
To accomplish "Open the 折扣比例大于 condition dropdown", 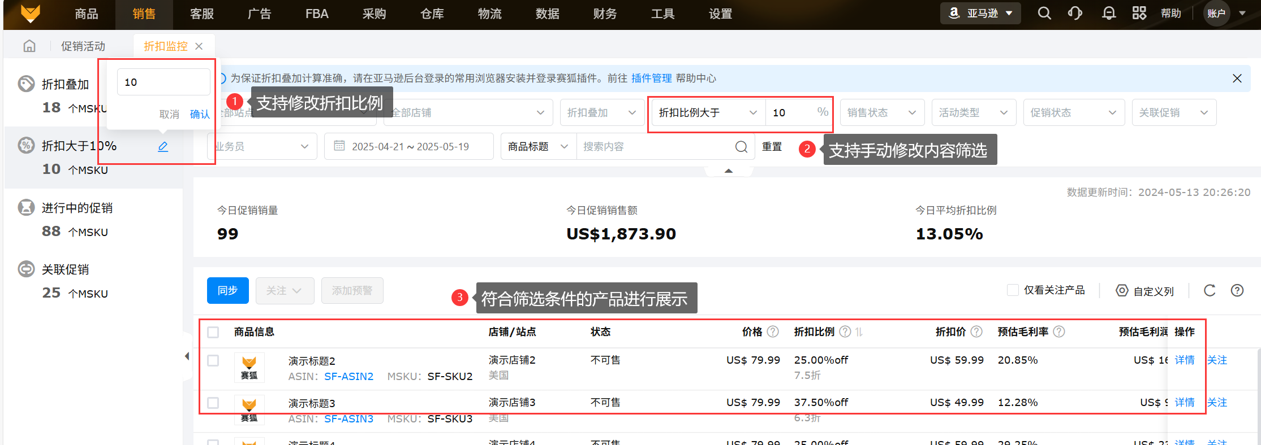I will [708, 112].
